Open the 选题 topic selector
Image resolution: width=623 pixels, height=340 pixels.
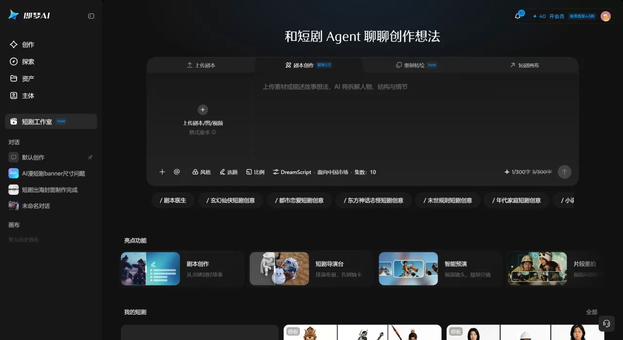coord(228,172)
